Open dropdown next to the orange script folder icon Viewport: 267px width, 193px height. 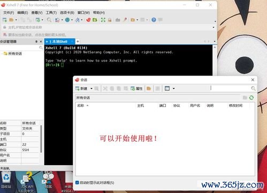click(138, 20)
